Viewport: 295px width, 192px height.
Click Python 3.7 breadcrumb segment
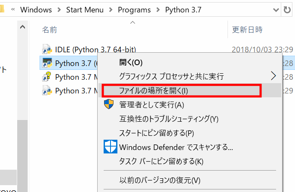pyautogui.click(x=183, y=10)
